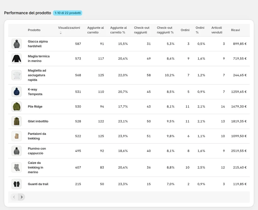Select the Piumino con cappuccio name
This screenshot has height=210, width=258.
[x=37, y=151]
